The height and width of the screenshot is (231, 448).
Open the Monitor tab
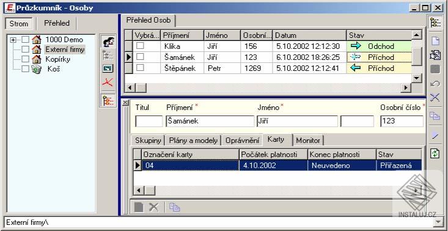click(x=308, y=141)
